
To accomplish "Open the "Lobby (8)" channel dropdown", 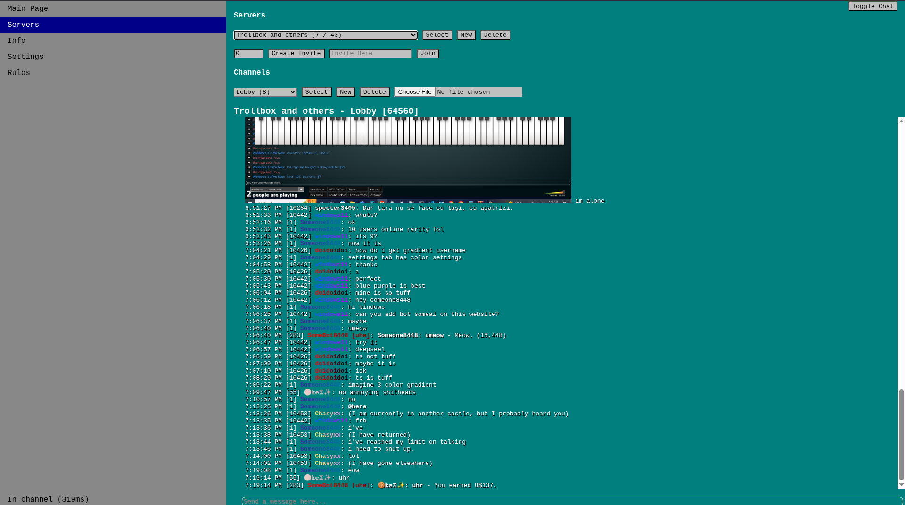I will [x=264, y=92].
